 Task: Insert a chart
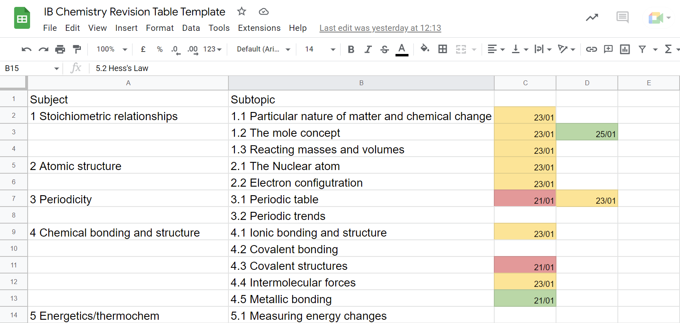(625, 50)
